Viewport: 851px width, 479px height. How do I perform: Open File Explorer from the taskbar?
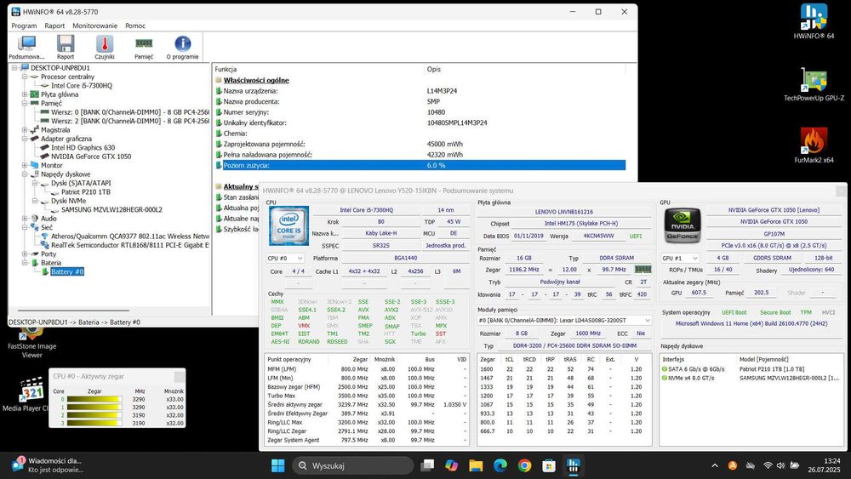pos(476,465)
